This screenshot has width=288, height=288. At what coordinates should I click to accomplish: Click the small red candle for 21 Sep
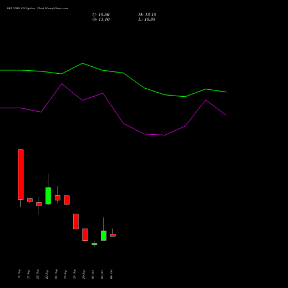coord(30,200)
